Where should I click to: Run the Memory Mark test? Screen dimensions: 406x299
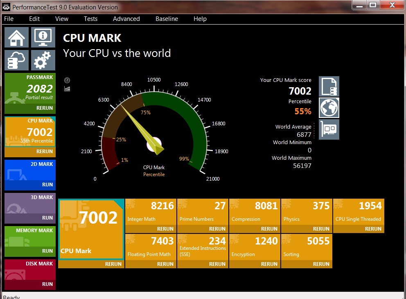point(30,251)
